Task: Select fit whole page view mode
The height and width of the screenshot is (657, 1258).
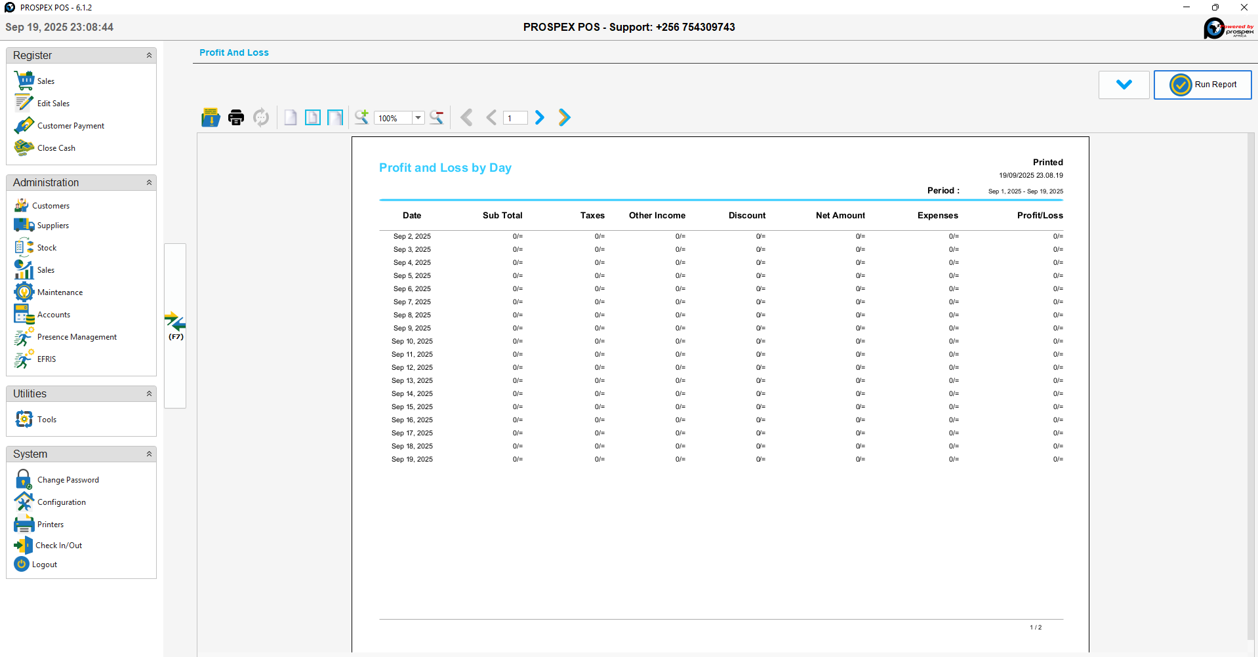Action: pyautogui.click(x=313, y=117)
